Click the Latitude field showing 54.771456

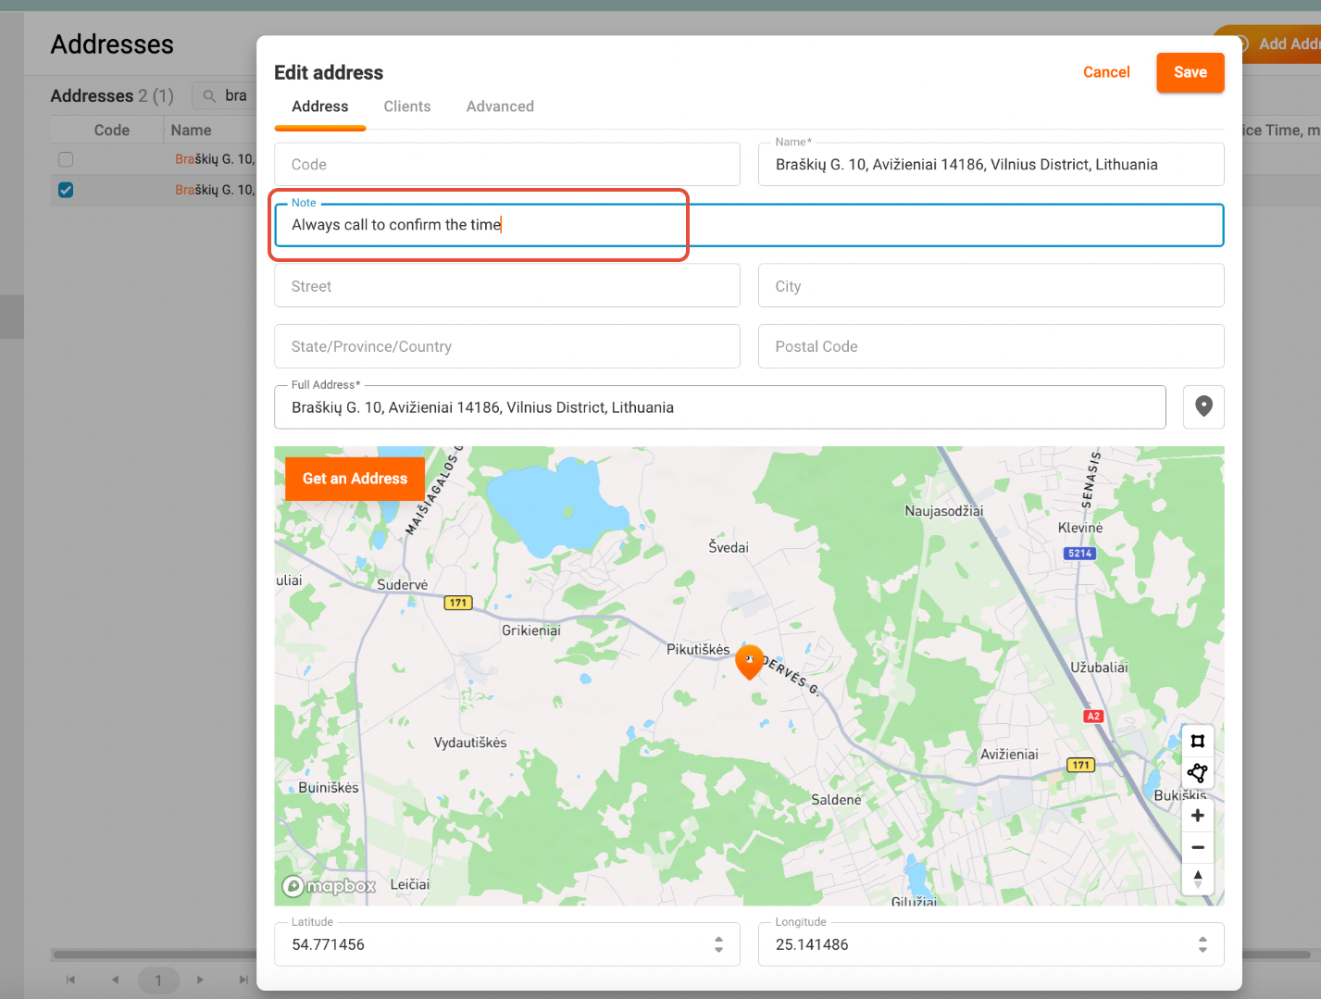tap(507, 944)
